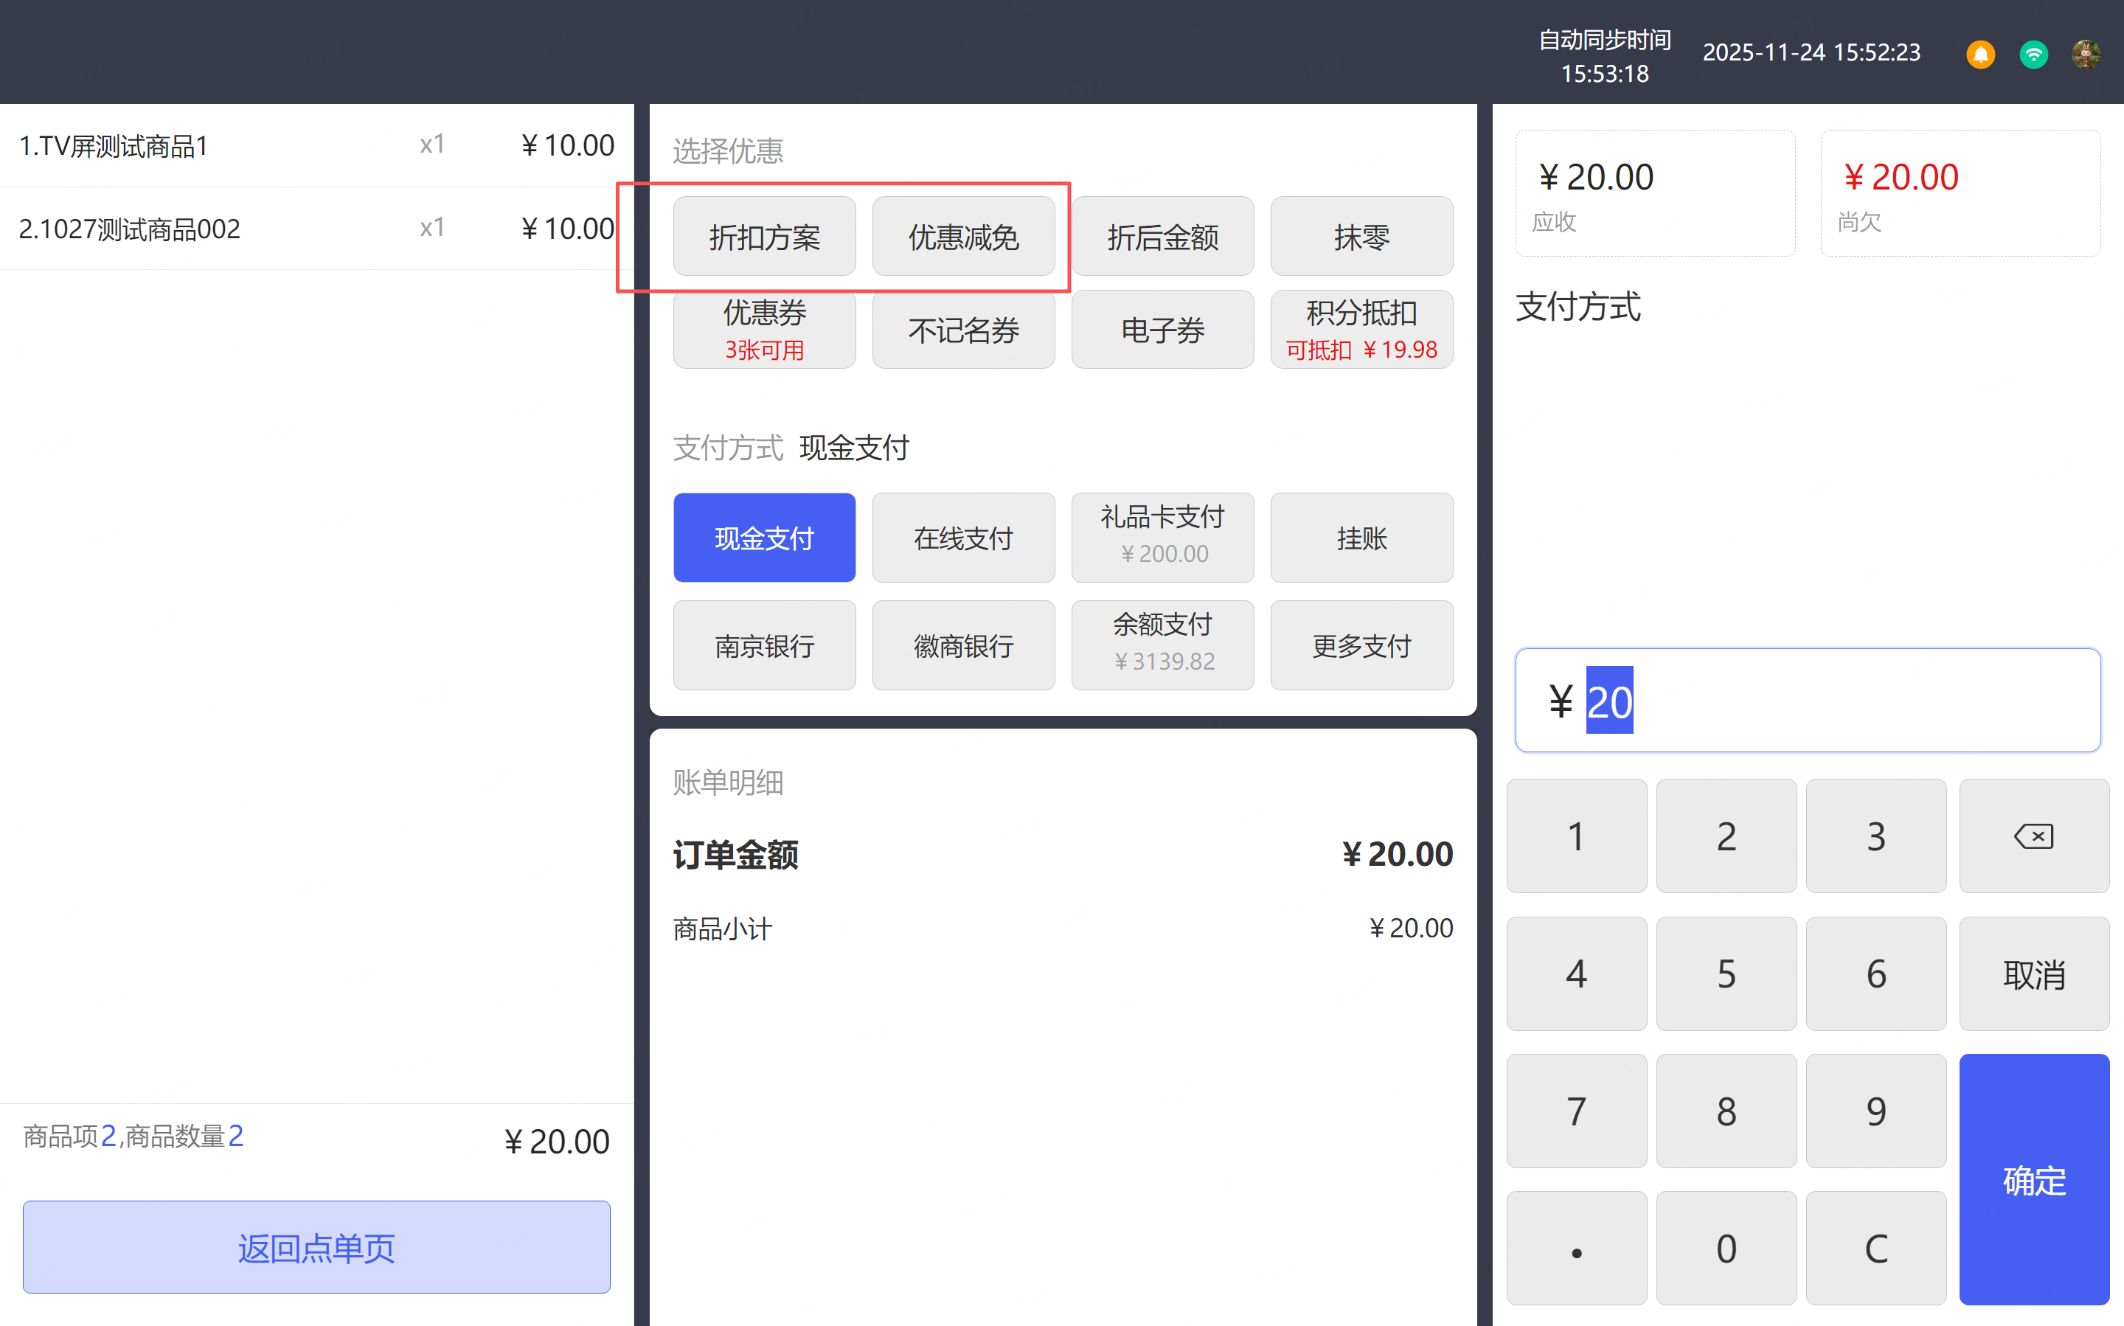This screenshot has height=1326, width=2124.
Task: Open 优惠券 with 3 coupons available
Action: [764, 330]
